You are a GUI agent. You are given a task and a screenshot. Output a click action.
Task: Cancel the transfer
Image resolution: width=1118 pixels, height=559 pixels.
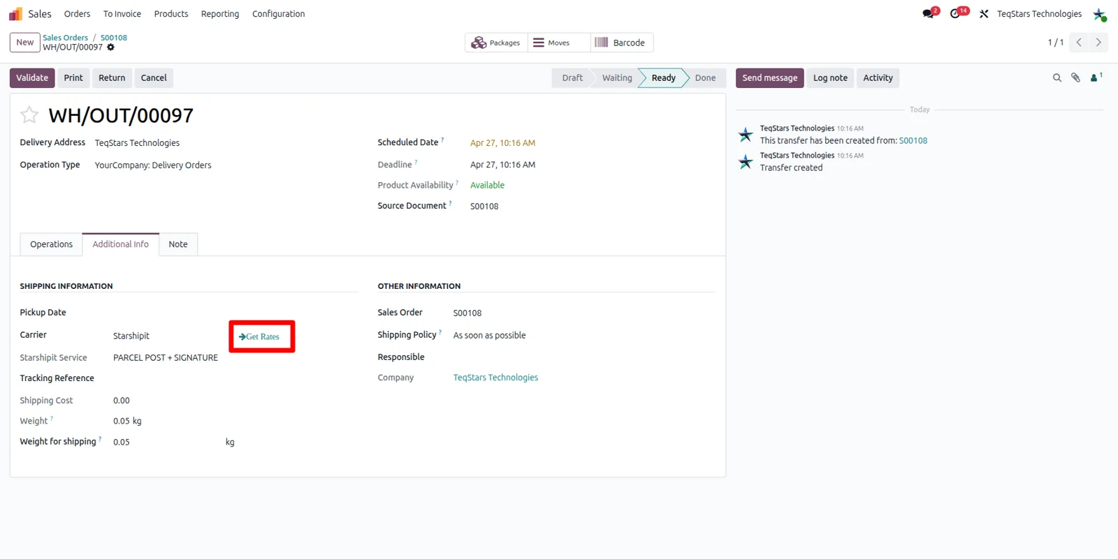click(x=154, y=78)
